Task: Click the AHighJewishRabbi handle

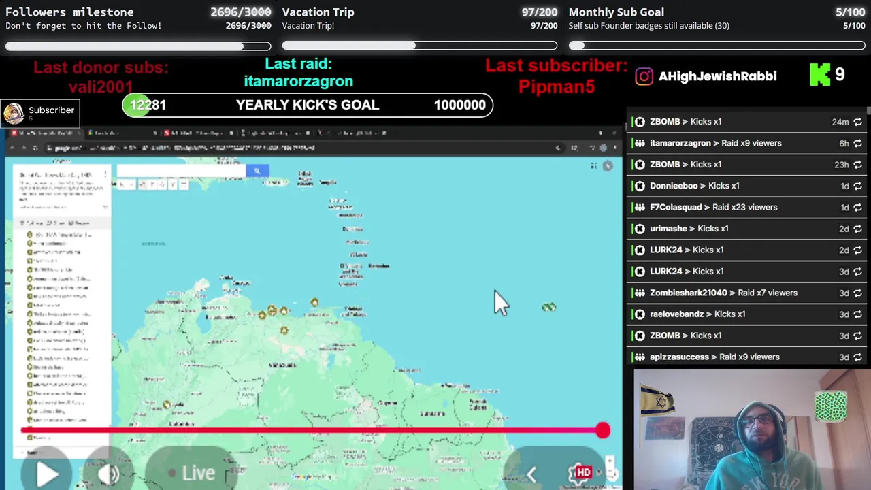Action: 718,76
